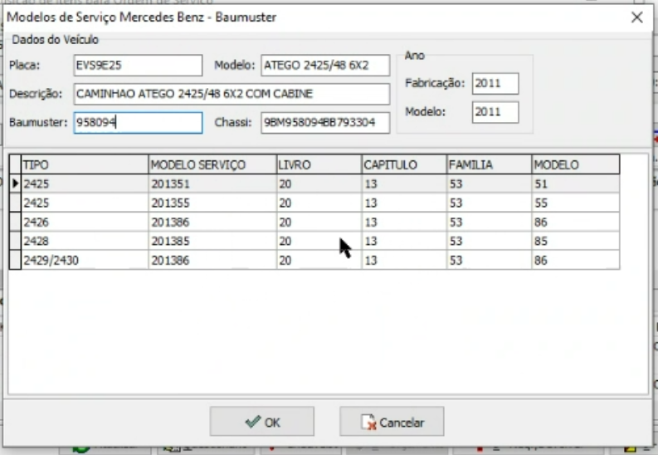
Task: Click the MODELO SERVIÇO column header
Action: point(212,164)
